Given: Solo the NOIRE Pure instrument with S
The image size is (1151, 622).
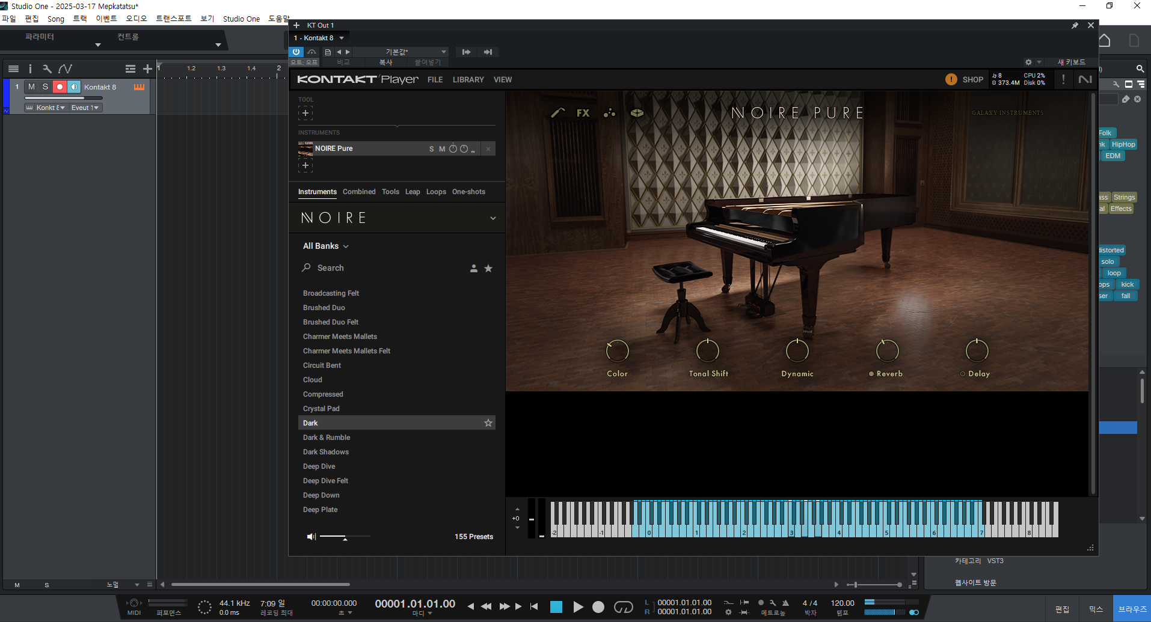Looking at the screenshot, I should (x=431, y=149).
